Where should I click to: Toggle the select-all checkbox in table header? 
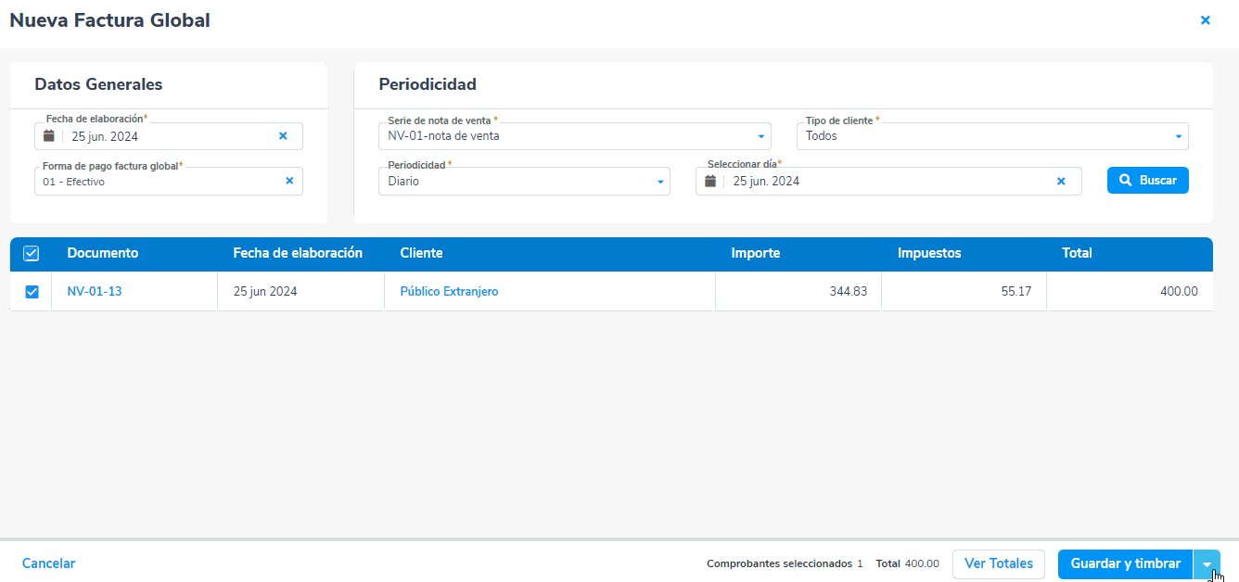click(x=32, y=253)
